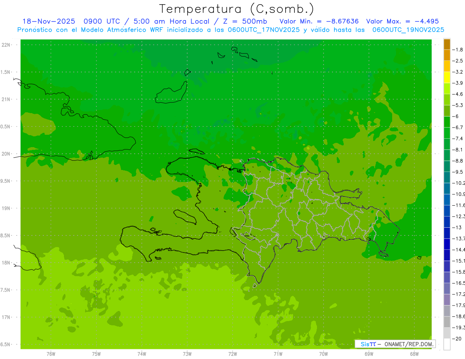The image size is (465, 359).
Task: Click the '69W' longitude axis label
Action: tap(369, 354)
